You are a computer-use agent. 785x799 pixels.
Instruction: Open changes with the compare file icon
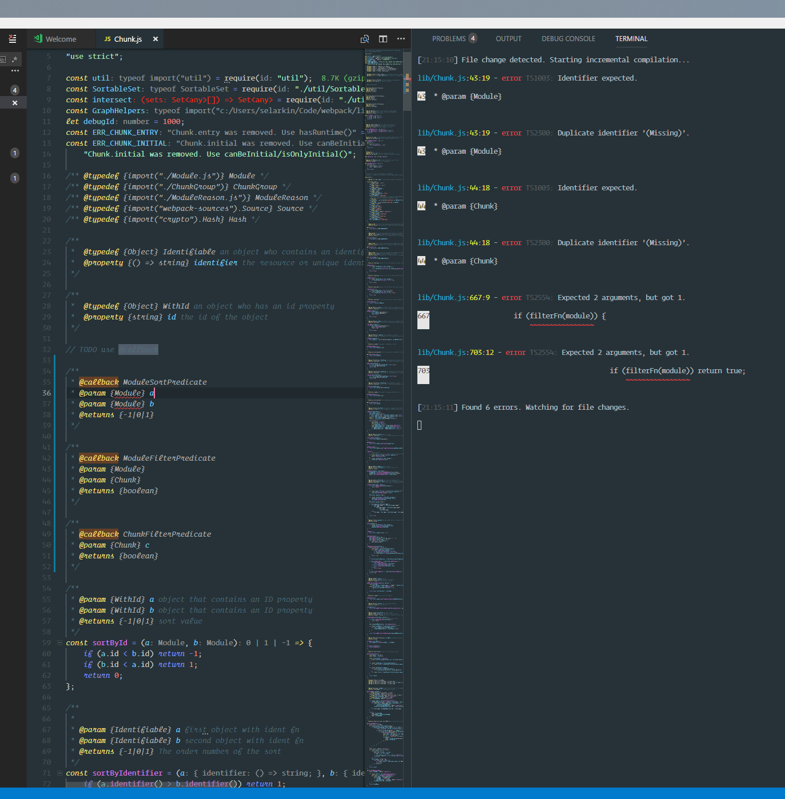[x=365, y=39]
